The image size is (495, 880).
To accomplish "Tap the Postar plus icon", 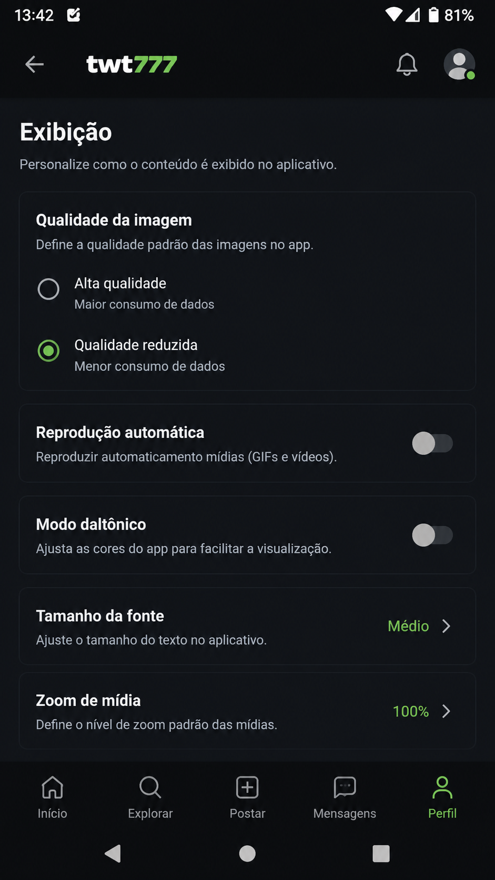I will coord(247,787).
